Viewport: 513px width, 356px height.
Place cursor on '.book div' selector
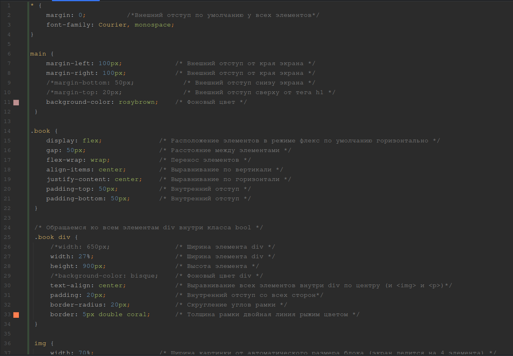pyautogui.click(x=52, y=237)
